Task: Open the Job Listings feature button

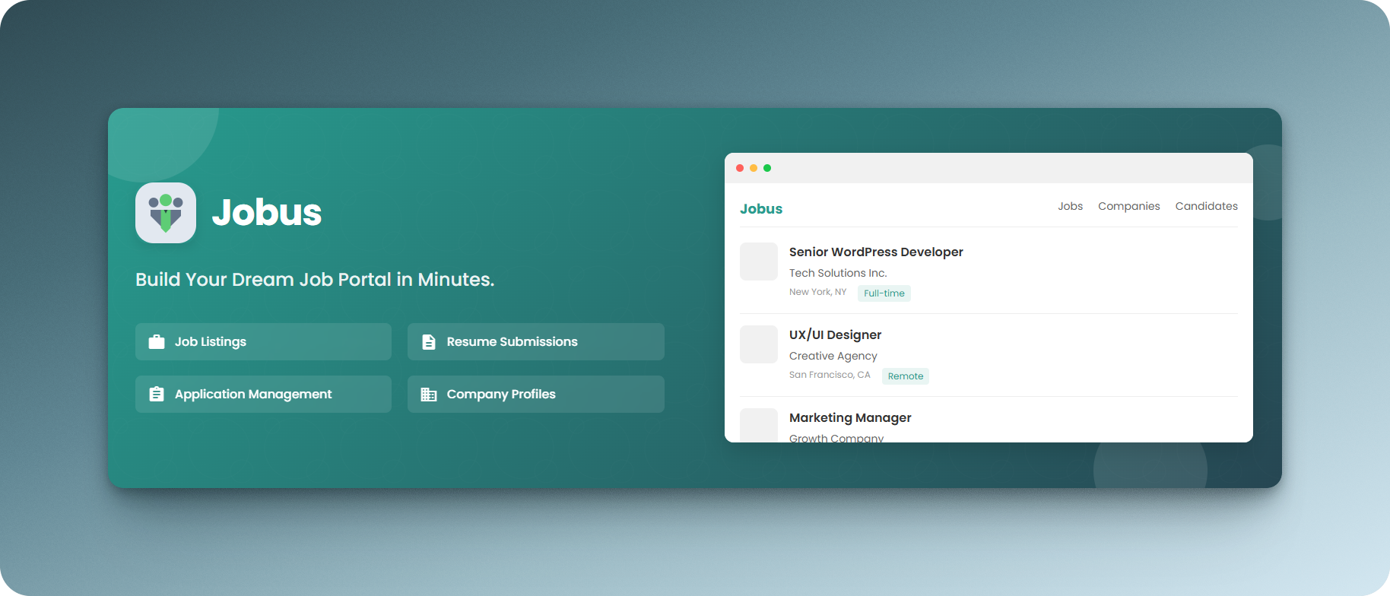Action: click(x=263, y=341)
